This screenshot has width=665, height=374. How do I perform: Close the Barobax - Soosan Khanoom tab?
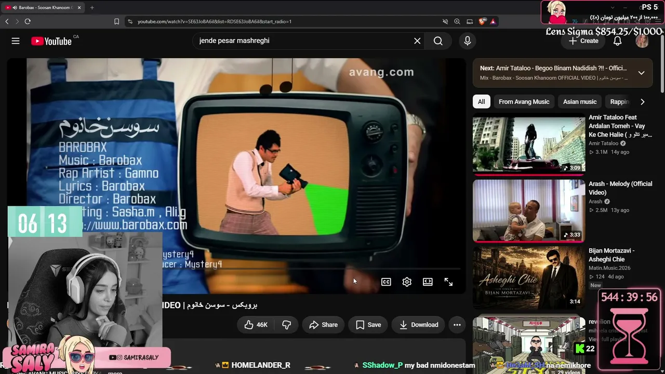pyautogui.click(x=79, y=8)
